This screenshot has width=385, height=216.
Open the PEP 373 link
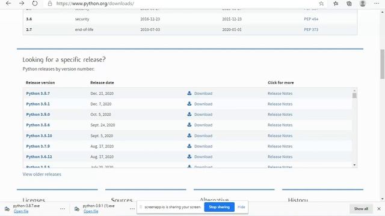[x=311, y=29]
